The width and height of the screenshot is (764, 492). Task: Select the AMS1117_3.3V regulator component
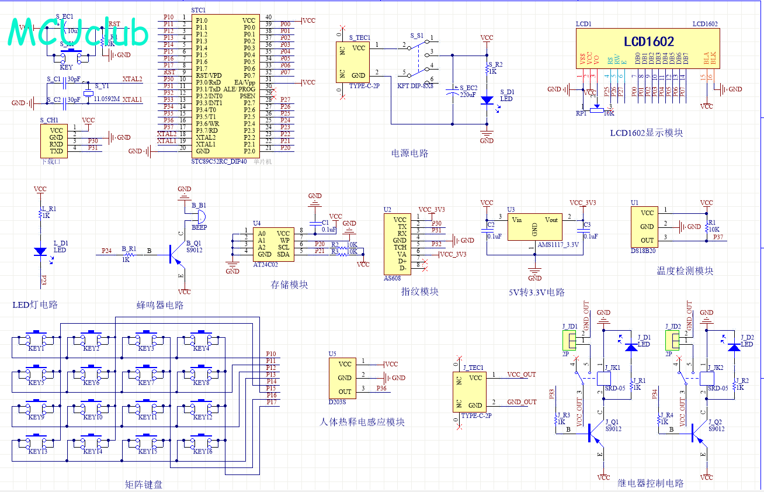[x=534, y=226]
